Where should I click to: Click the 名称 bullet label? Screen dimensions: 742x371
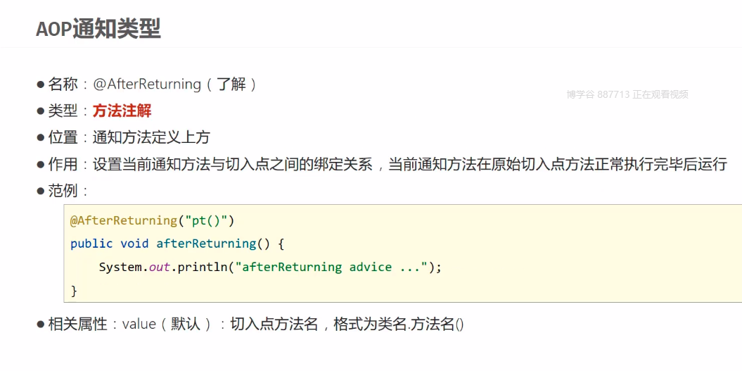pyautogui.click(x=63, y=84)
